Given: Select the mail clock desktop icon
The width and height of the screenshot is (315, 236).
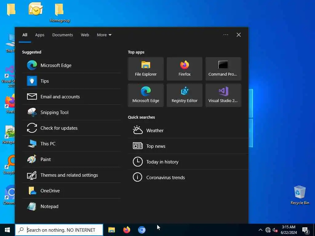Looking at the screenshot, I should coord(36,9).
